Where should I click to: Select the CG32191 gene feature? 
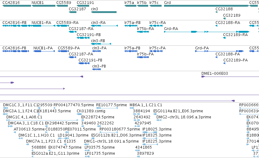(x=83, y=6)
